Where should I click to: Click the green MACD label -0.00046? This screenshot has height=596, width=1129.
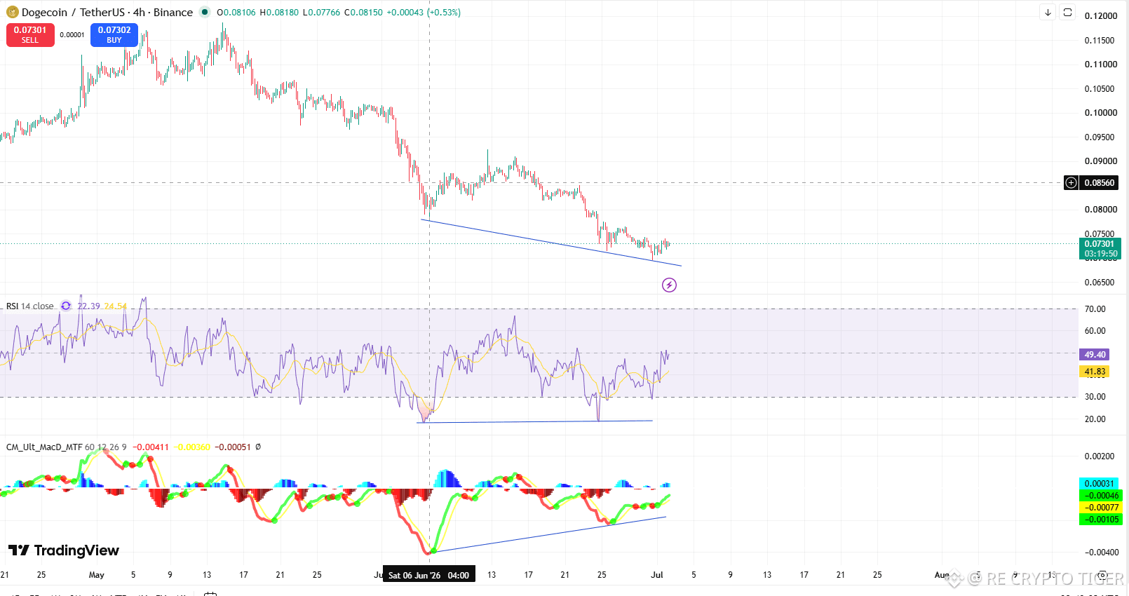coord(1100,496)
